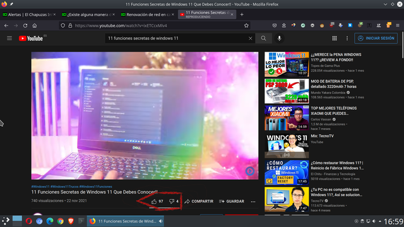This screenshot has width=404, height=227.
Task: Click the #Windows11 hashtag link
Action: tap(40, 187)
